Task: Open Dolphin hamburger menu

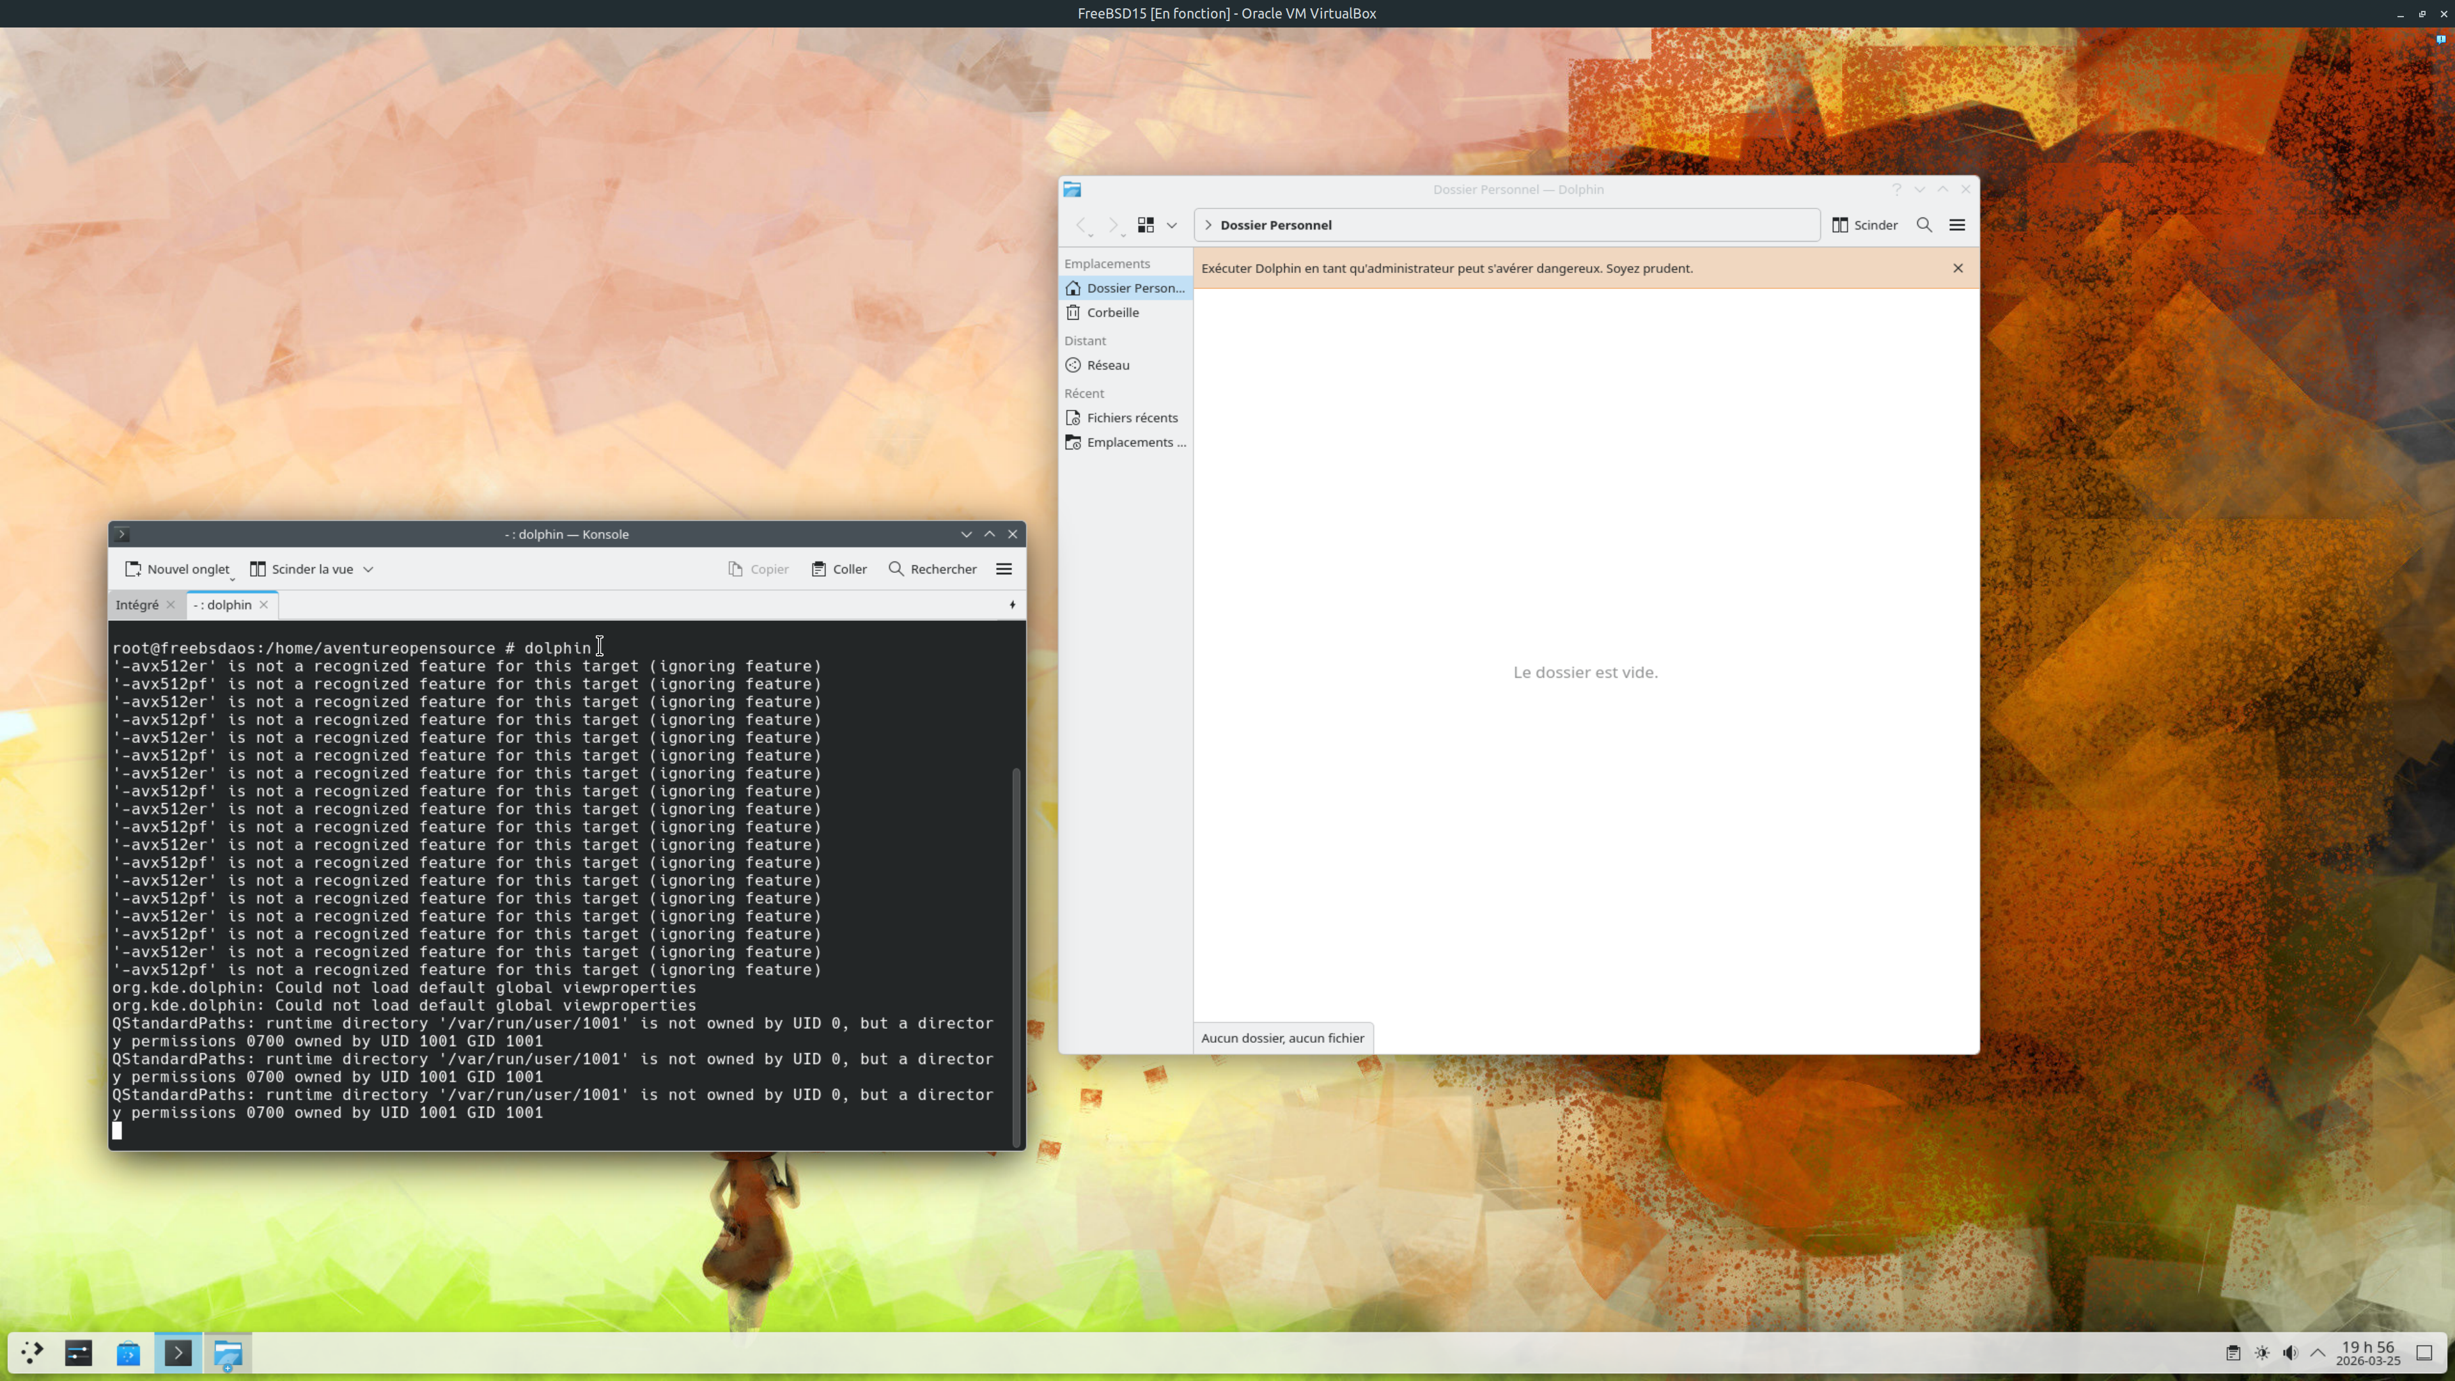Action: click(x=1958, y=226)
